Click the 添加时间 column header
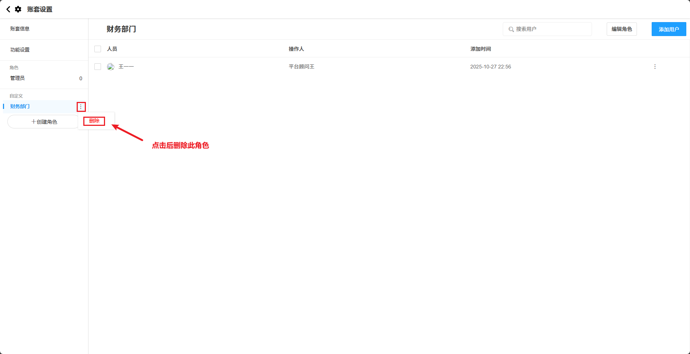The width and height of the screenshot is (690, 354). point(480,49)
